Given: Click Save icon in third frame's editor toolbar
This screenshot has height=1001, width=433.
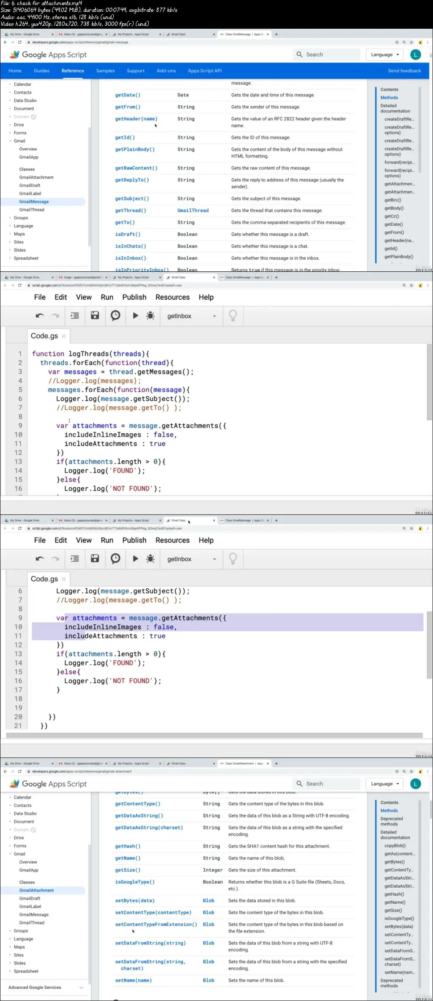Looking at the screenshot, I should [x=95, y=558].
